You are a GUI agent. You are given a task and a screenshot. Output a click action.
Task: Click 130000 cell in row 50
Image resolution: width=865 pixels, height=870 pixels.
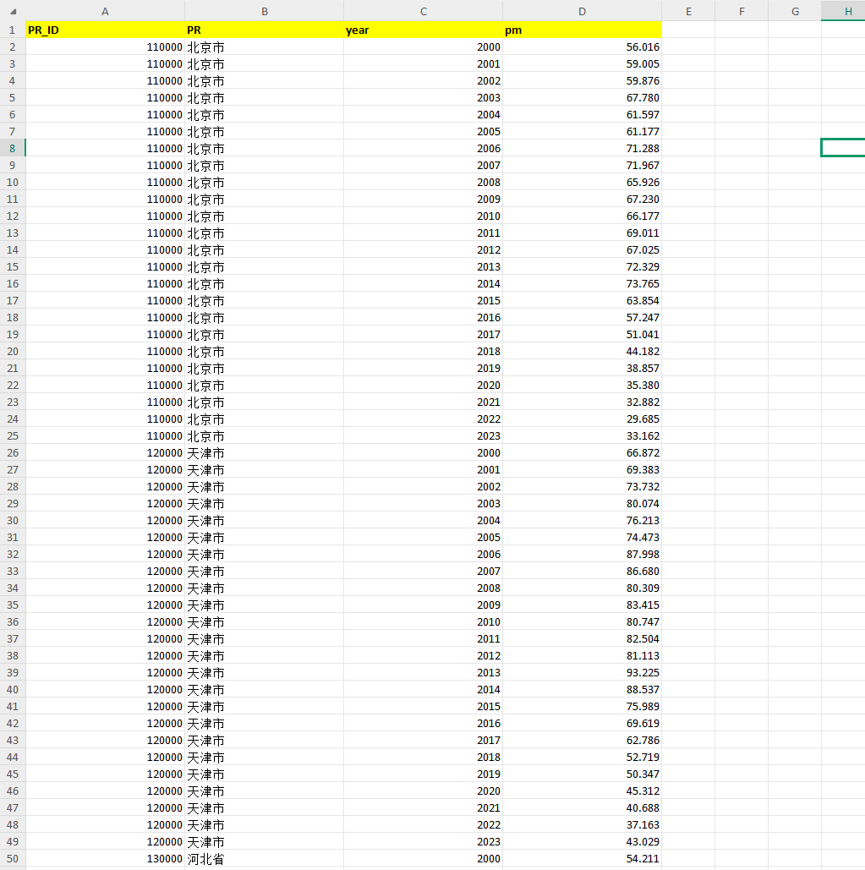click(105, 859)
